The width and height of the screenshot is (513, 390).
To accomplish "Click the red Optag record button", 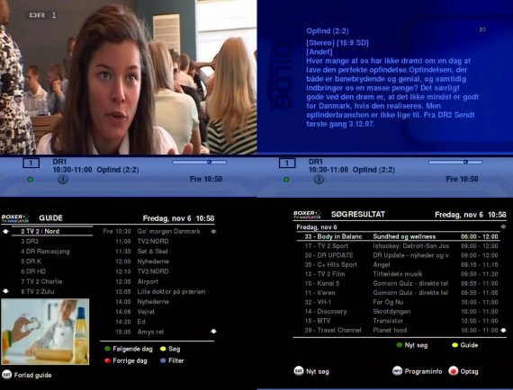I will (463, 371).
